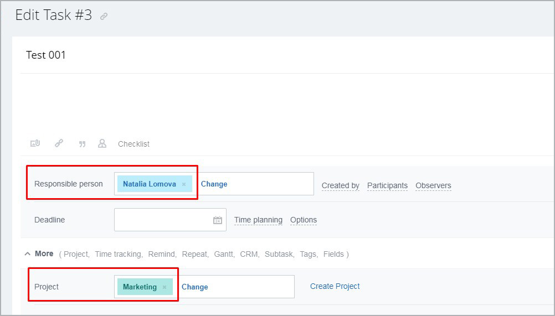Copy task link icon beside Edit Task #3
Screen dimensions: 555x316
tap(104, 16)
